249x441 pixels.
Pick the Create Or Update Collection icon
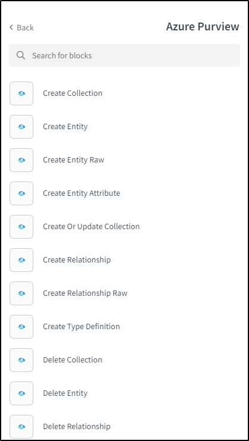tap(21, 227)
